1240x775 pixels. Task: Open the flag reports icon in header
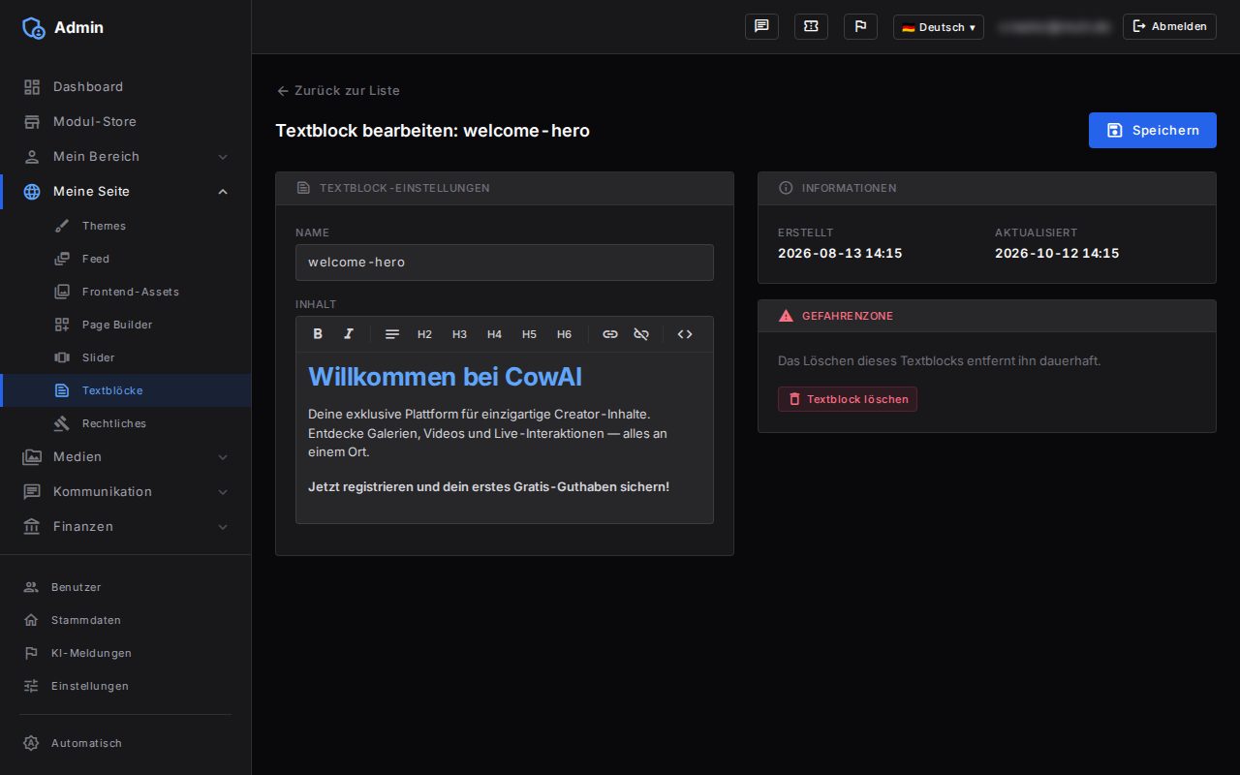pos(860,27)
